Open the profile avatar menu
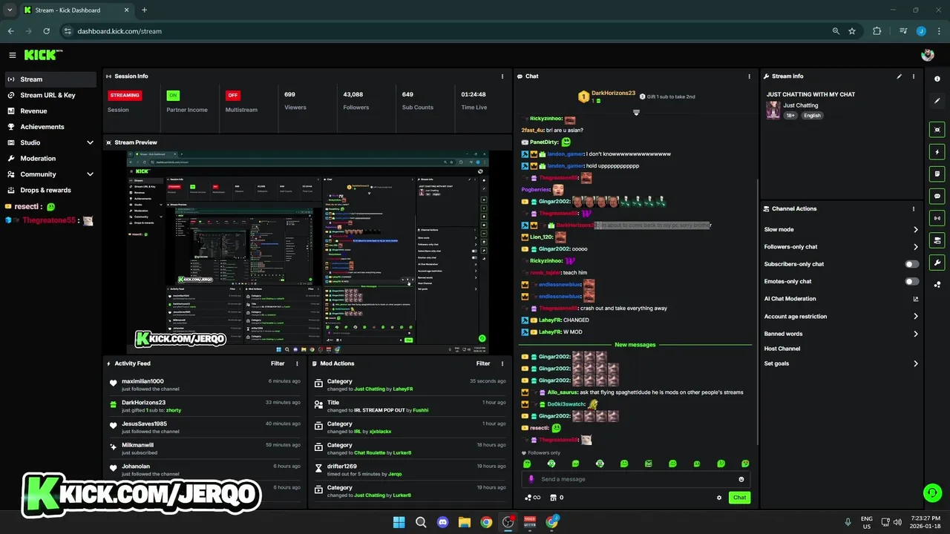This screenshot has height=534, width=950. [x=927, y=55]
